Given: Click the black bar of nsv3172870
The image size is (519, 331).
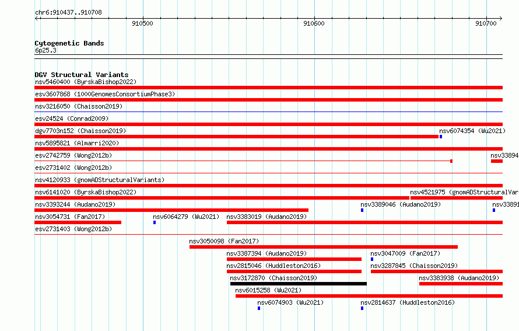Looking at the screenshot, I should [299, 284].
